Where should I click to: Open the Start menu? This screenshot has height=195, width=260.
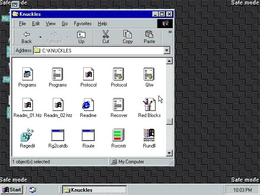[x=12, y=190]
